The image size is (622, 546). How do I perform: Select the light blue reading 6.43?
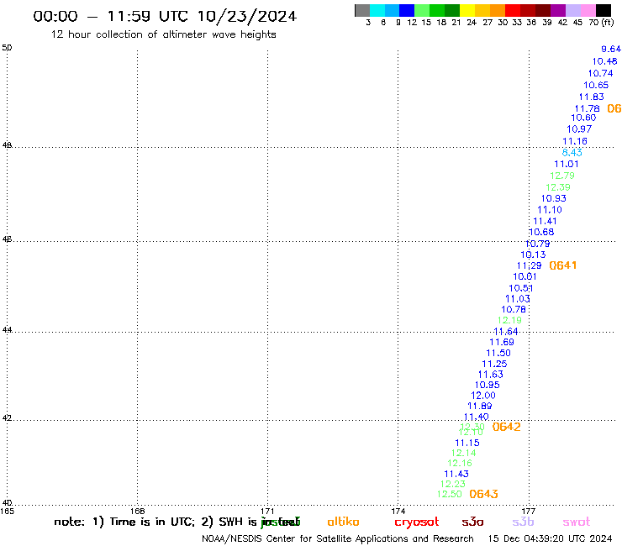[572, 152]
